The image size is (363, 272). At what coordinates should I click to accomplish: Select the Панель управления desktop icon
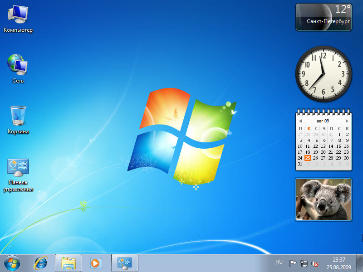pos(18,175)
